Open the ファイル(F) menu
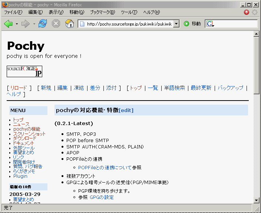The image size is (261, 213). [x=13, y=12]
